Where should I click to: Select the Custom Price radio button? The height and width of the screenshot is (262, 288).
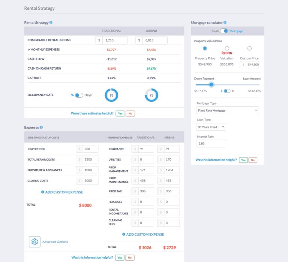[249, 48]
